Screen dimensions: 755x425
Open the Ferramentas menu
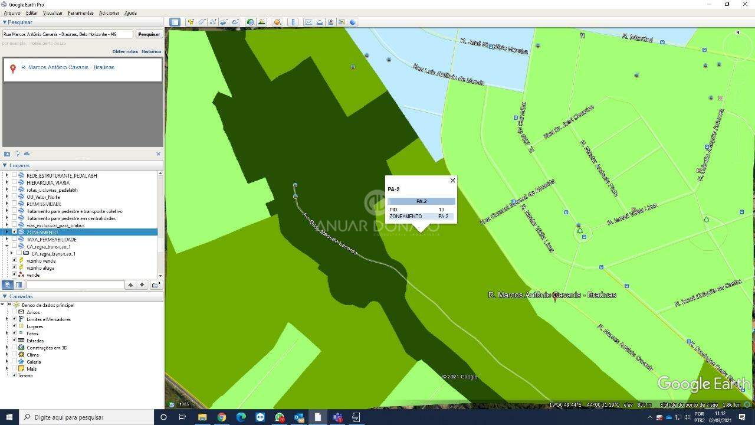click(x=80, y=13)
